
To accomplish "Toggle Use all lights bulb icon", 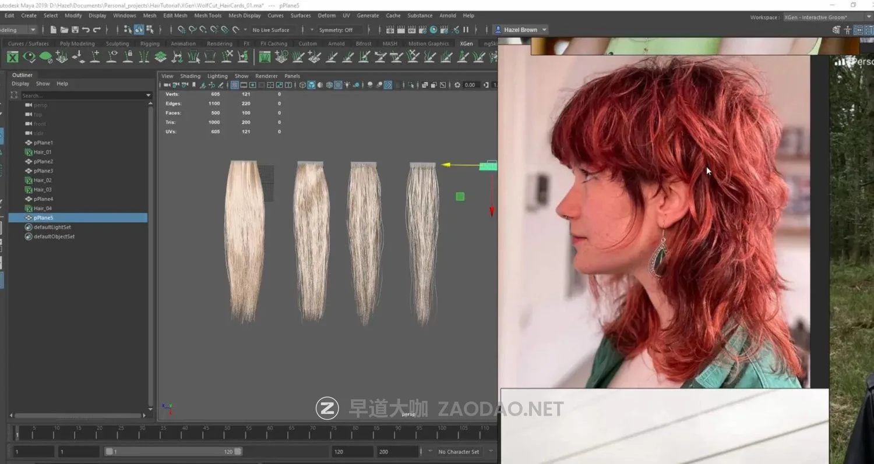I will click(x=348, y=85).
